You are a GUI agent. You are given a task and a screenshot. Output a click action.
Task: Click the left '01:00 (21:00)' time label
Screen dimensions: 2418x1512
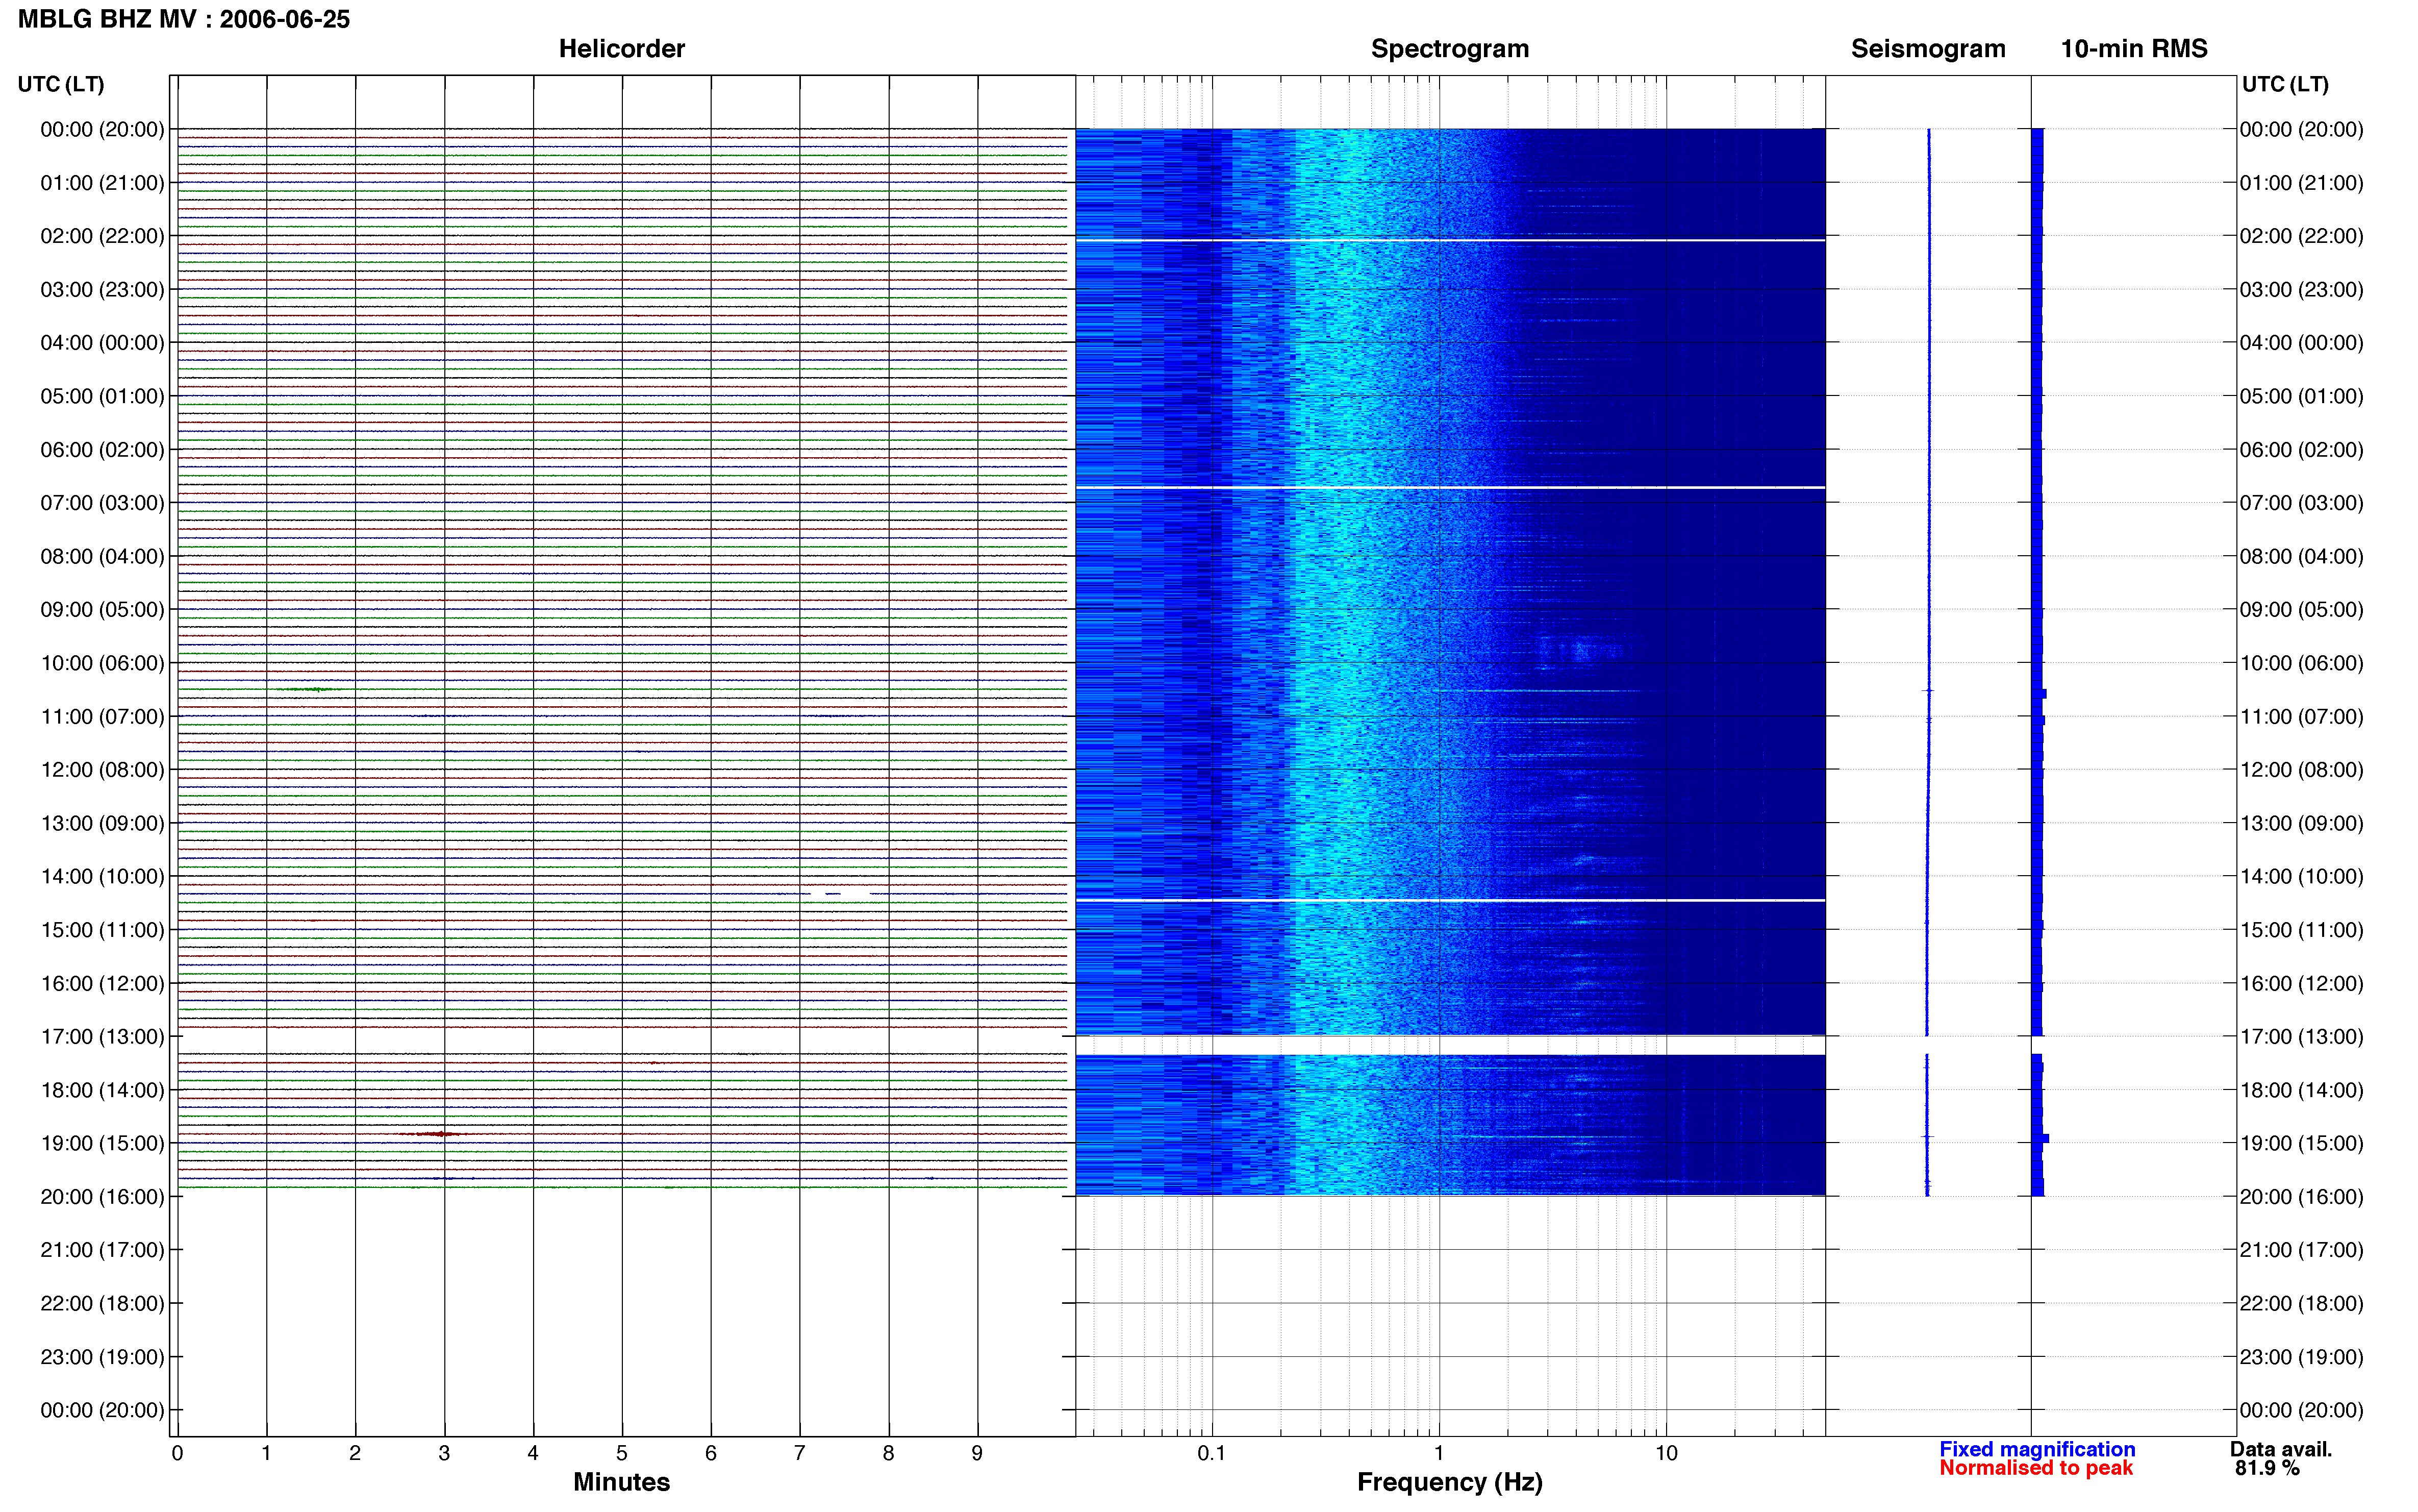pos(102,183)
